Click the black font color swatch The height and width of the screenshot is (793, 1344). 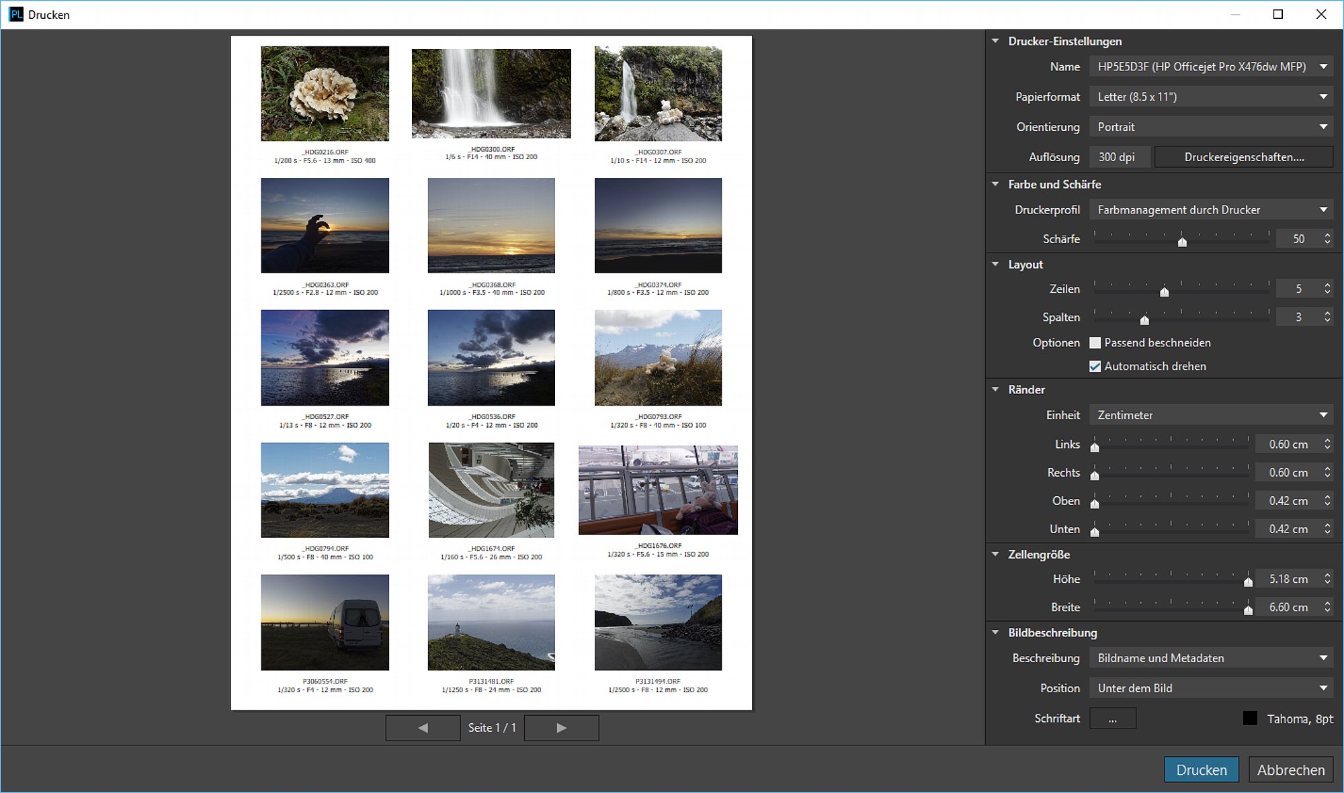(1250, 718)
